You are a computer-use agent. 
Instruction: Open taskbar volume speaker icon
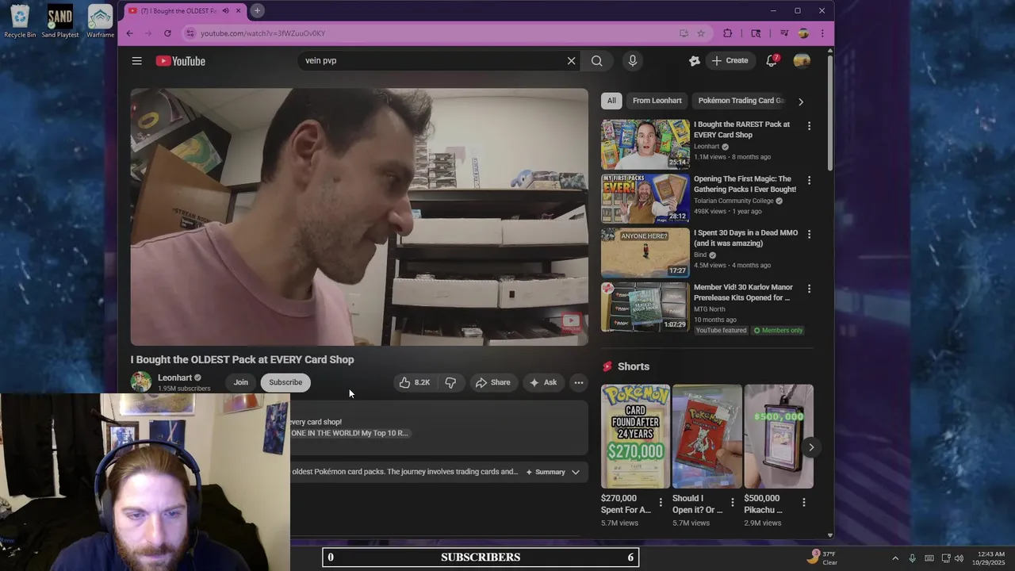[x=959, y=558]
